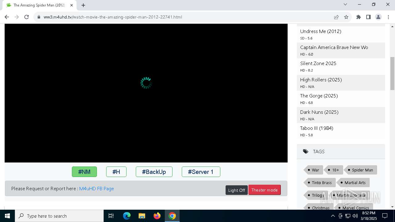Open the clock showing 8:52 PM
Image resolution: width=395 pixels, height=222 pixels.
[368, 216]
